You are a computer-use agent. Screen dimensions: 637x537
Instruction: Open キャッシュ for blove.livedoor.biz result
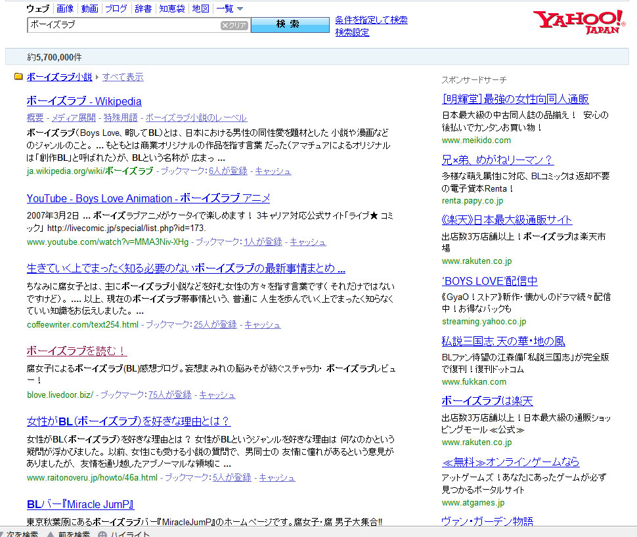point(217,395)
